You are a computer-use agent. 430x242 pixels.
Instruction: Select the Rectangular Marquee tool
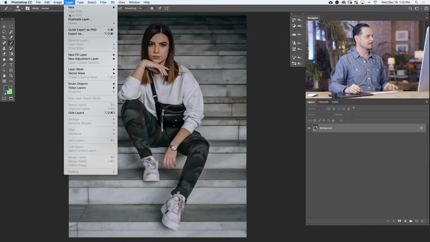click(11, 26)
